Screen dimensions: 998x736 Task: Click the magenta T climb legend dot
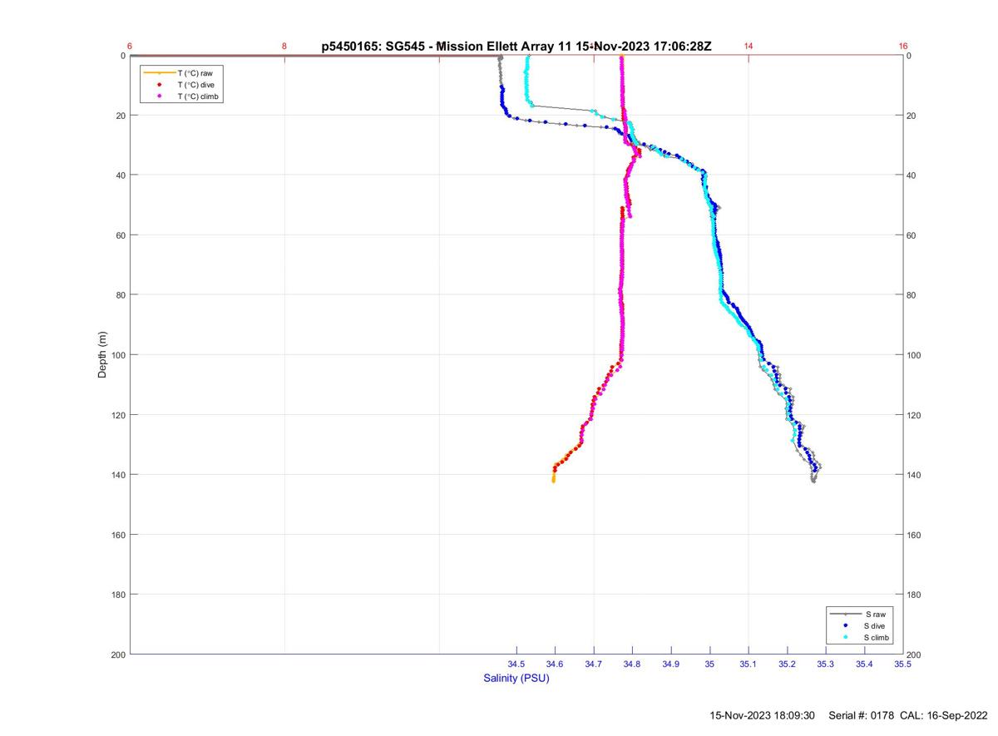159,96
